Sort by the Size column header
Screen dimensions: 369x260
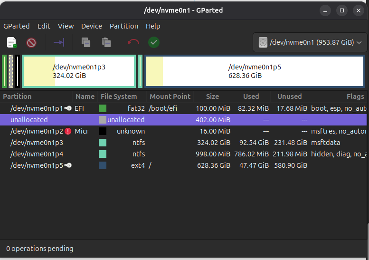click(212, 96)
